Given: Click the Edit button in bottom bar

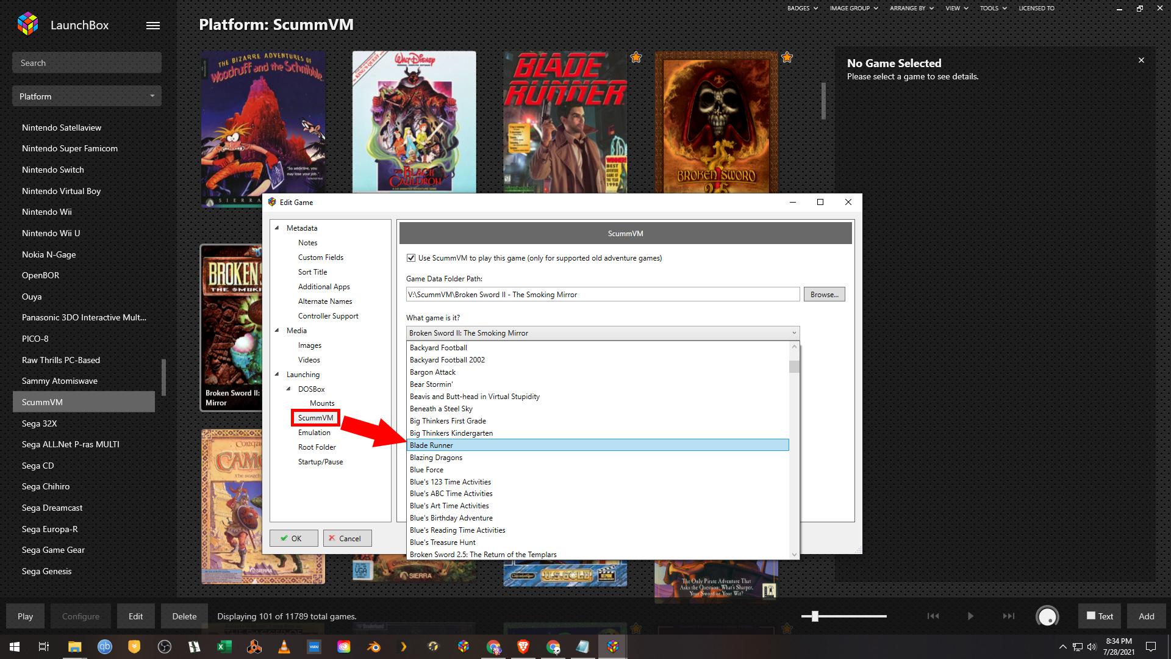Looking at the screenshot, I should [x=135, y=616].
